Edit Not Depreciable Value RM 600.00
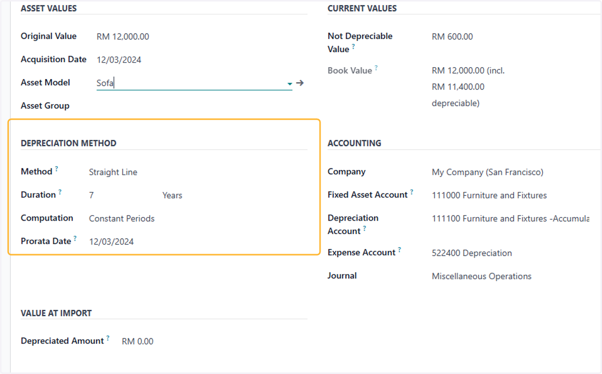The image size is (602, 374). (x=453, y=37)
